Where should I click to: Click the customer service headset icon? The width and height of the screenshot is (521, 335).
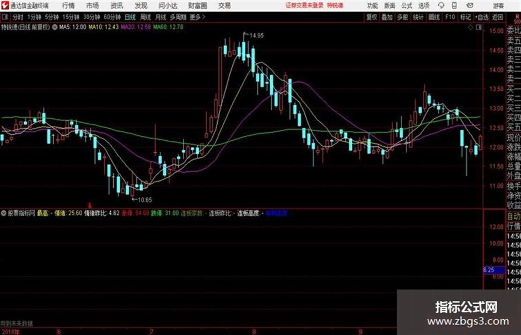tap(441, 6)
